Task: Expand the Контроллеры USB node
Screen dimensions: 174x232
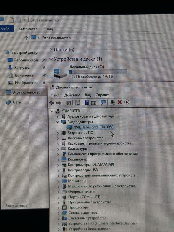Action: pyautogui.click(x=58, y=170)
